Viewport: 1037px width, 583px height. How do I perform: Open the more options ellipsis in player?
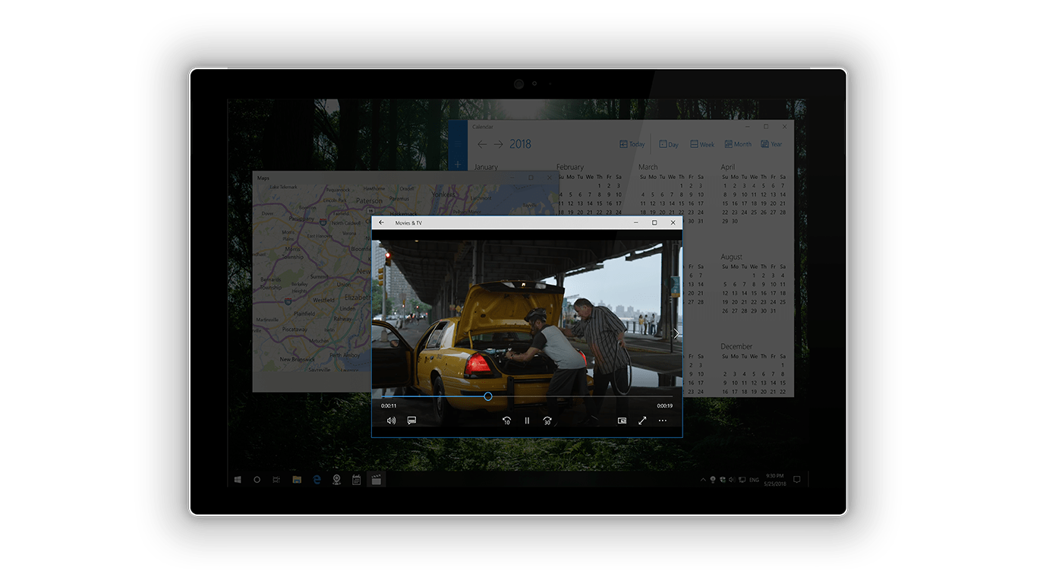663,421
